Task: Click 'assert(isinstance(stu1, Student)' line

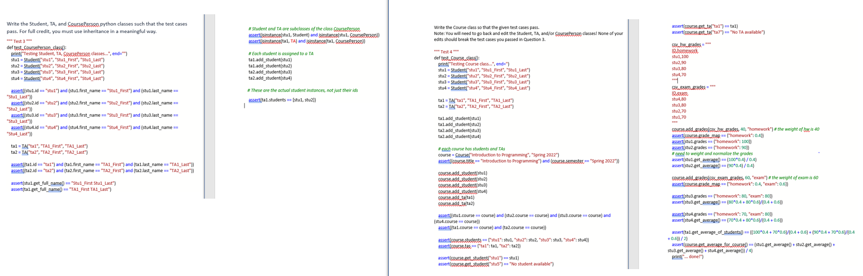Action: click(314, 35)
